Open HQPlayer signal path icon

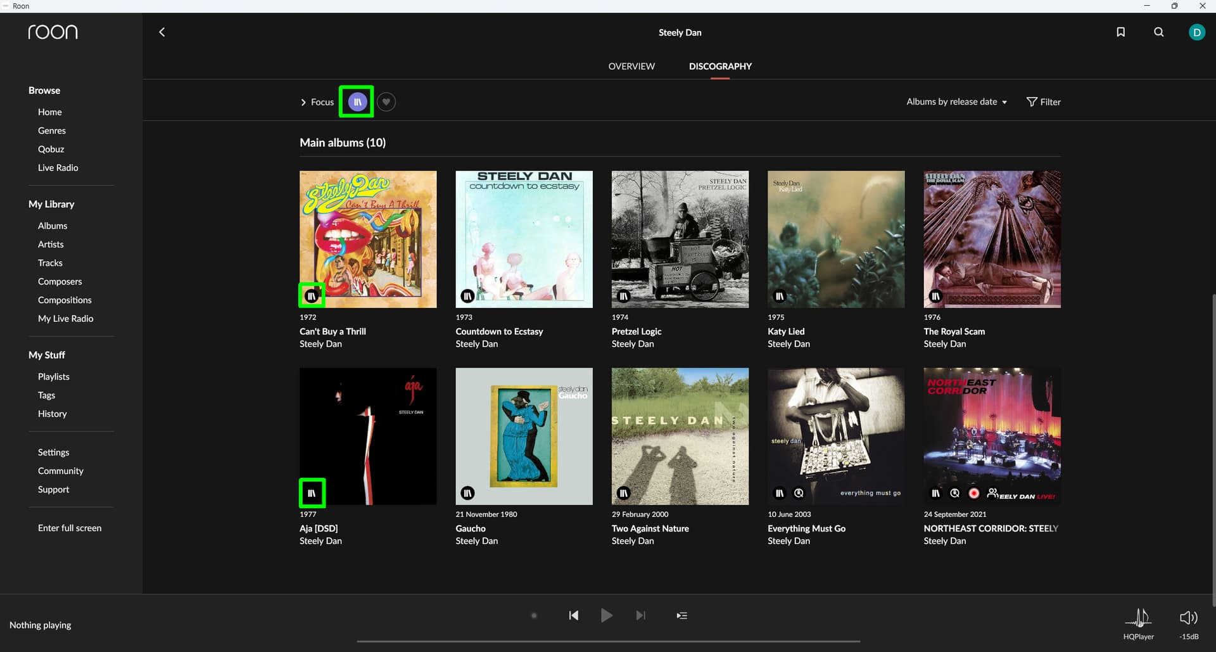tap(1138, 617)
